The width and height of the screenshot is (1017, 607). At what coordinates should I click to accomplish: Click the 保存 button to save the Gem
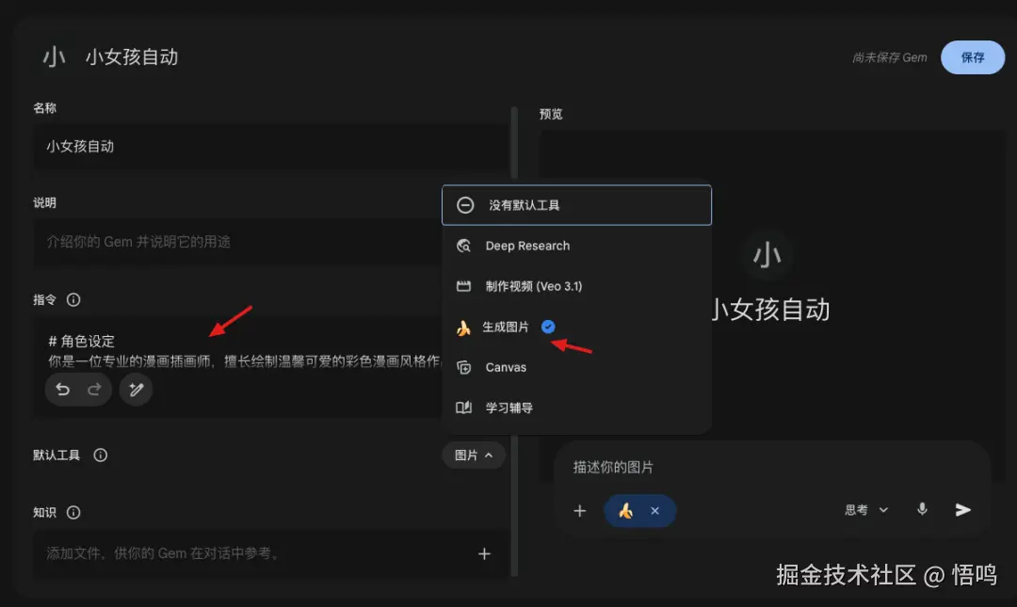point(973,56)
